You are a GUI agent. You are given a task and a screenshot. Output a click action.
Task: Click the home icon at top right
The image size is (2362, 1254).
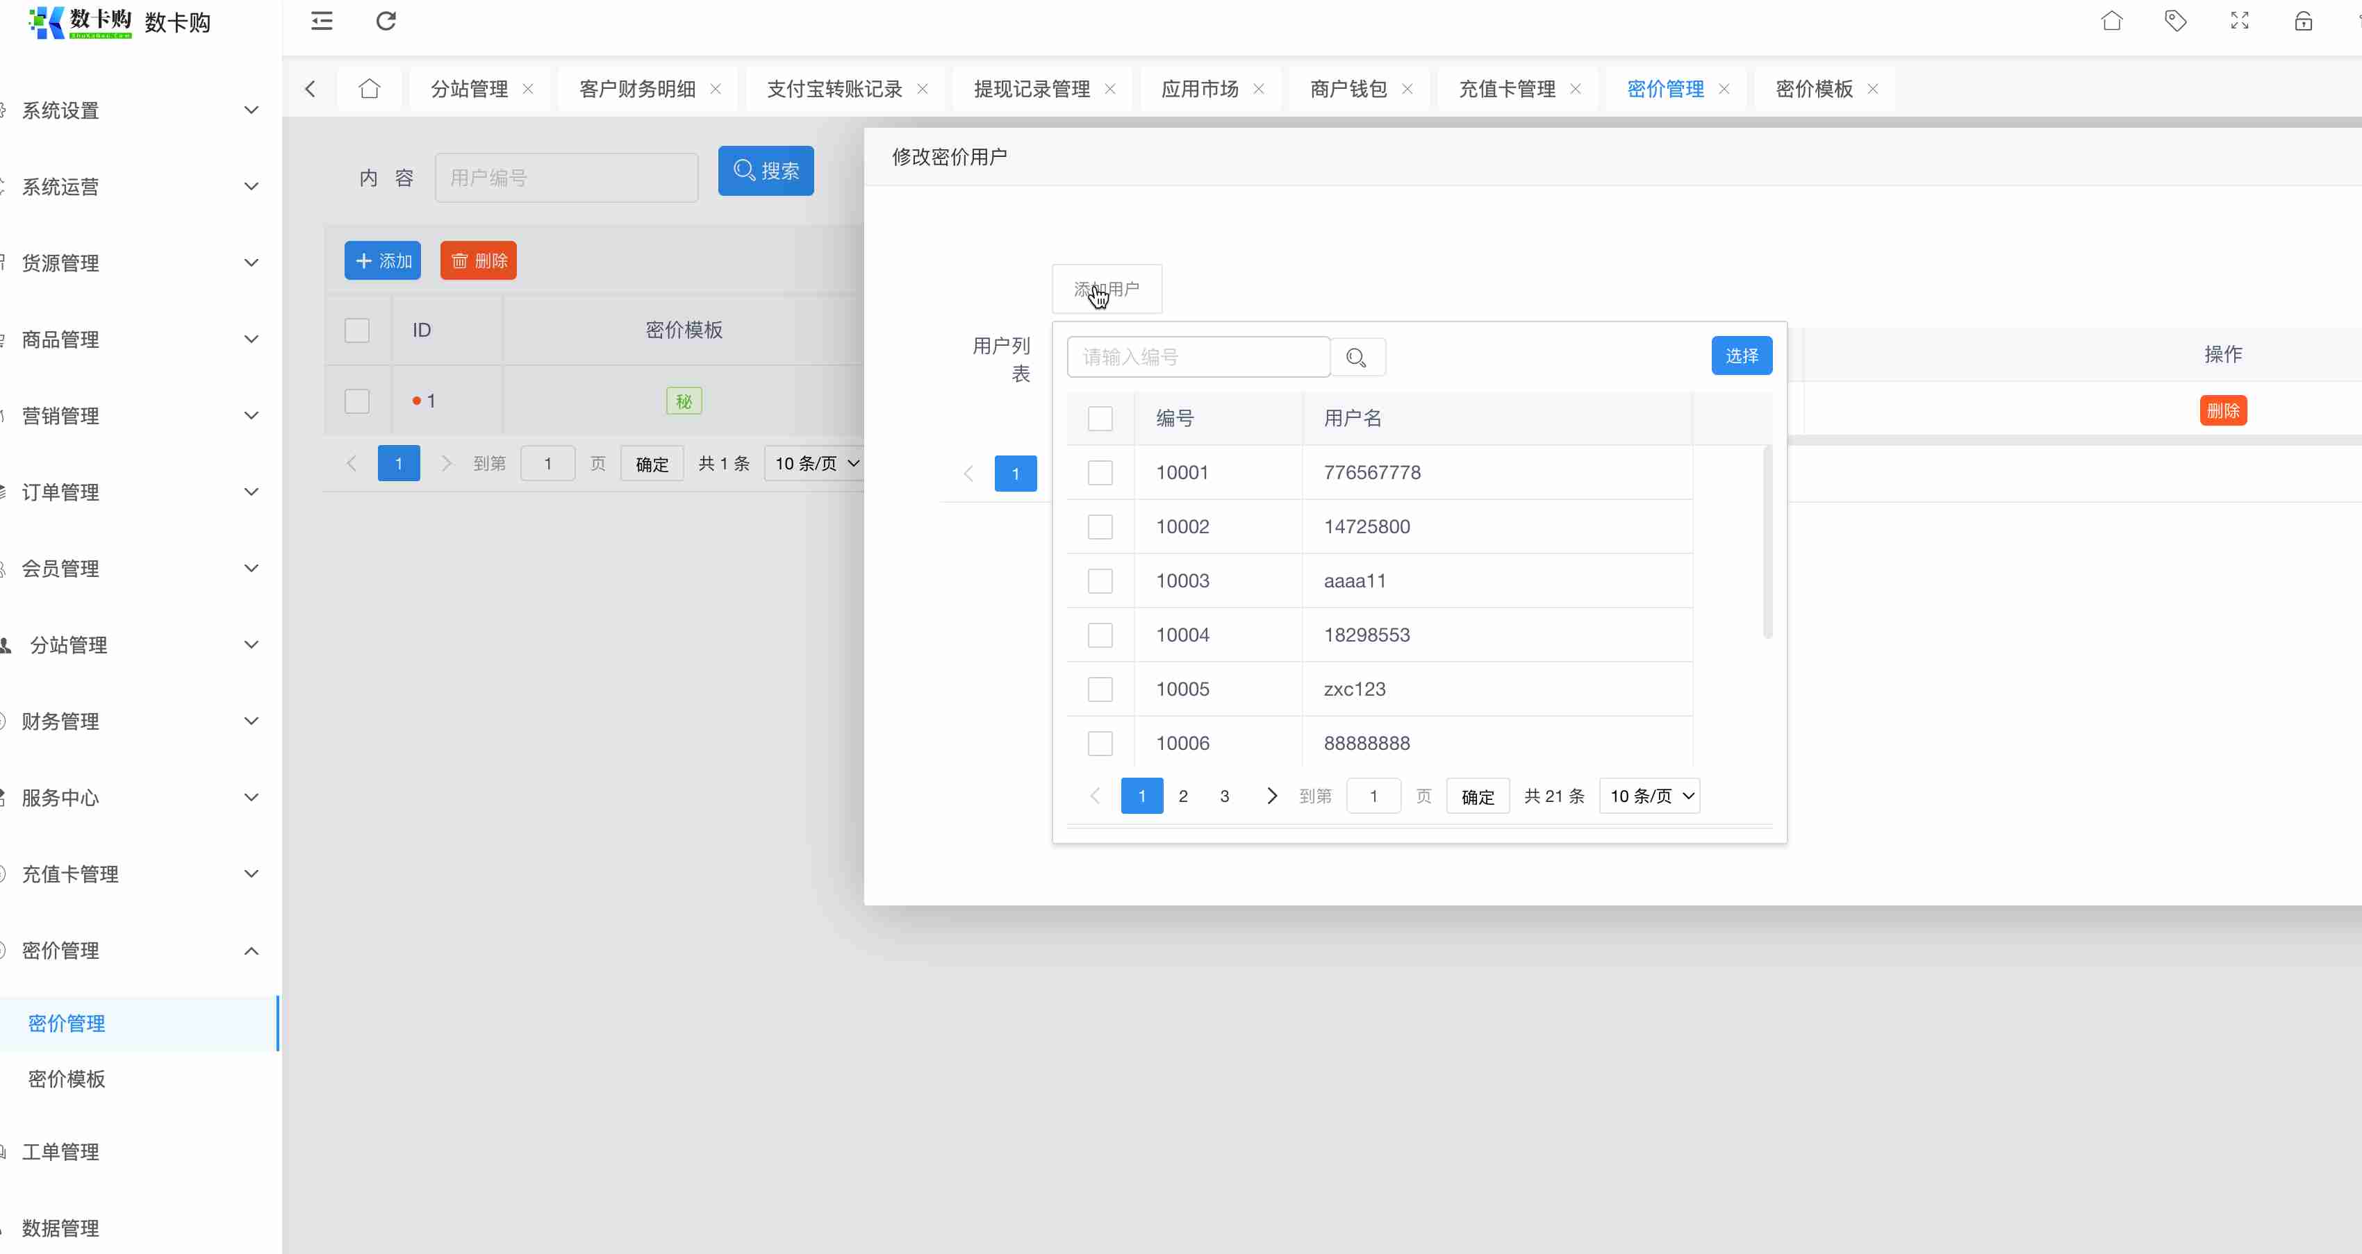click(x=2112, y=21)
